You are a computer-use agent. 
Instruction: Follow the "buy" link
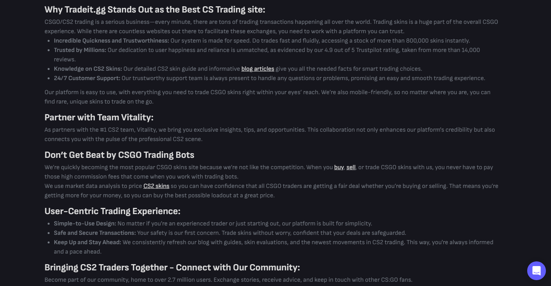click(339, 167)
